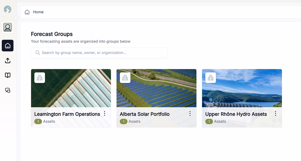301x161 pixels.
Task: Click asset count badge on Leamington Farm card
Action: [38, 121]
